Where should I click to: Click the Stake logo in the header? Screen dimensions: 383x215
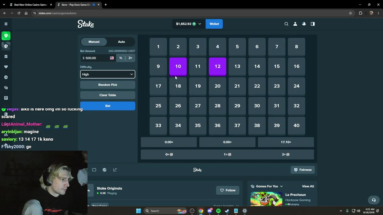click(86, 24)
